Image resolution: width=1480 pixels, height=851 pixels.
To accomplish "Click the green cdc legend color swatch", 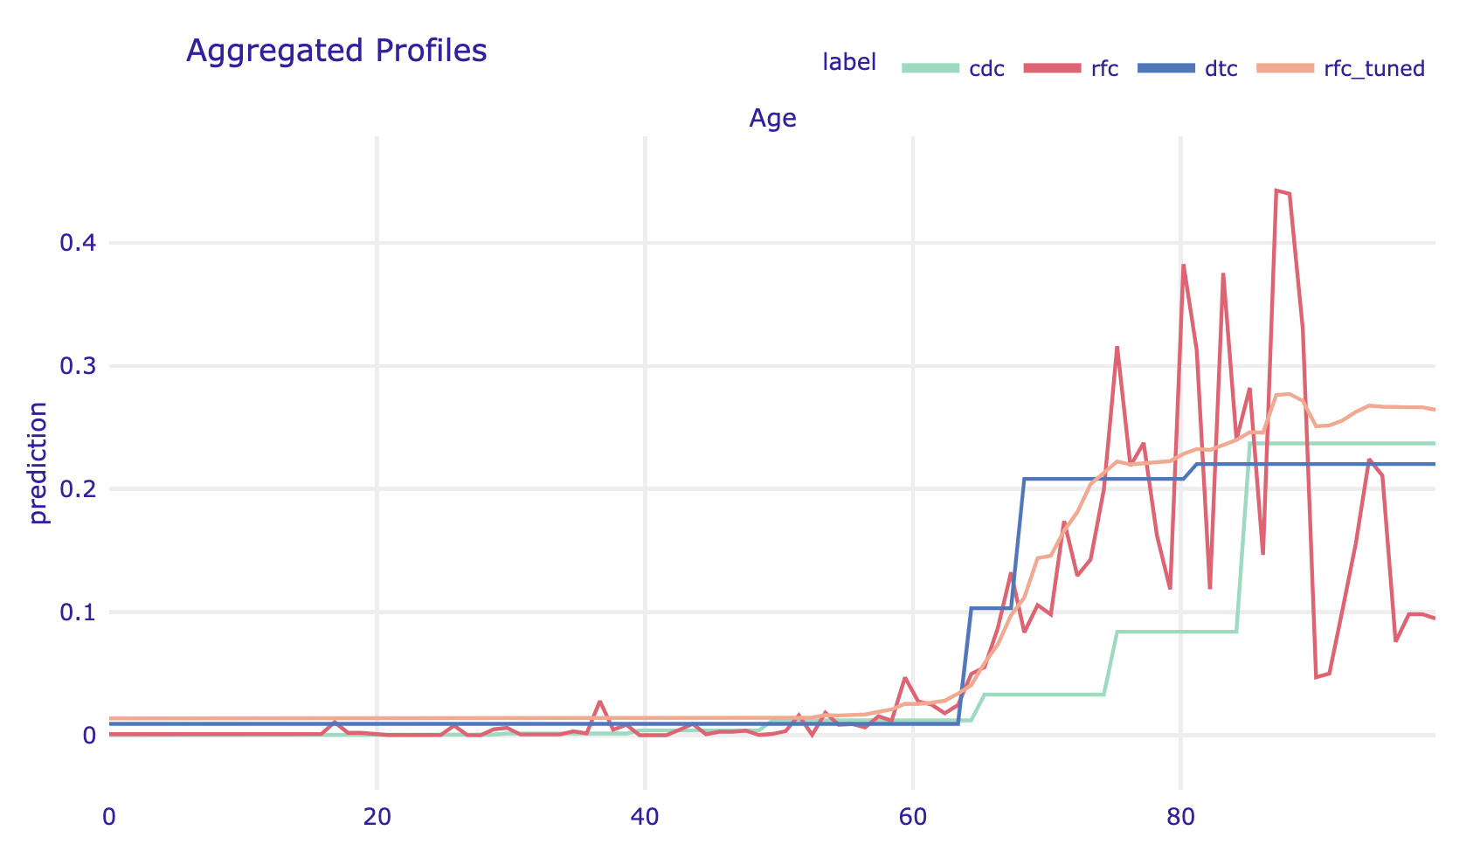I will 931,68.
